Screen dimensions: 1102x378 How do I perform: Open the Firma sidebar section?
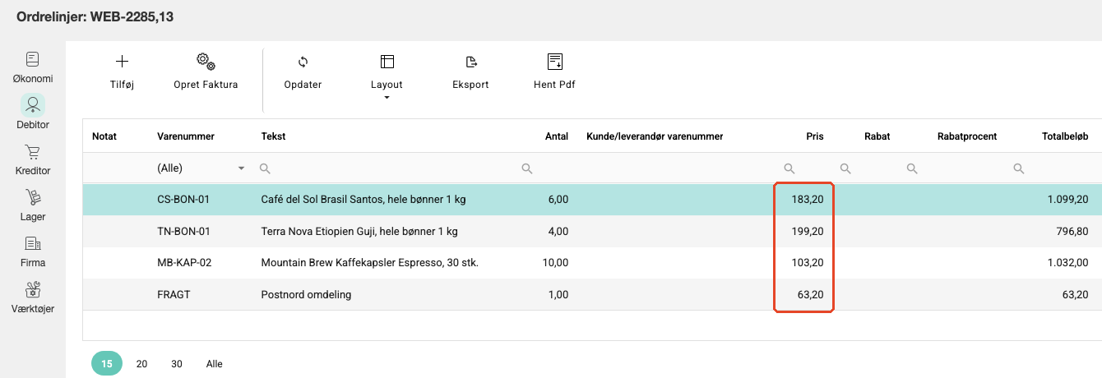(x=33, y=251)
